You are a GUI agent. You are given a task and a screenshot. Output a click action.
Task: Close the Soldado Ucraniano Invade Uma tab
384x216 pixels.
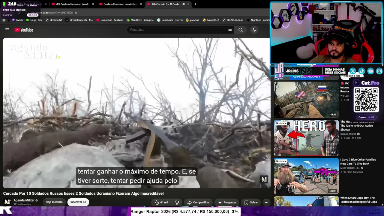coord(141,4)
